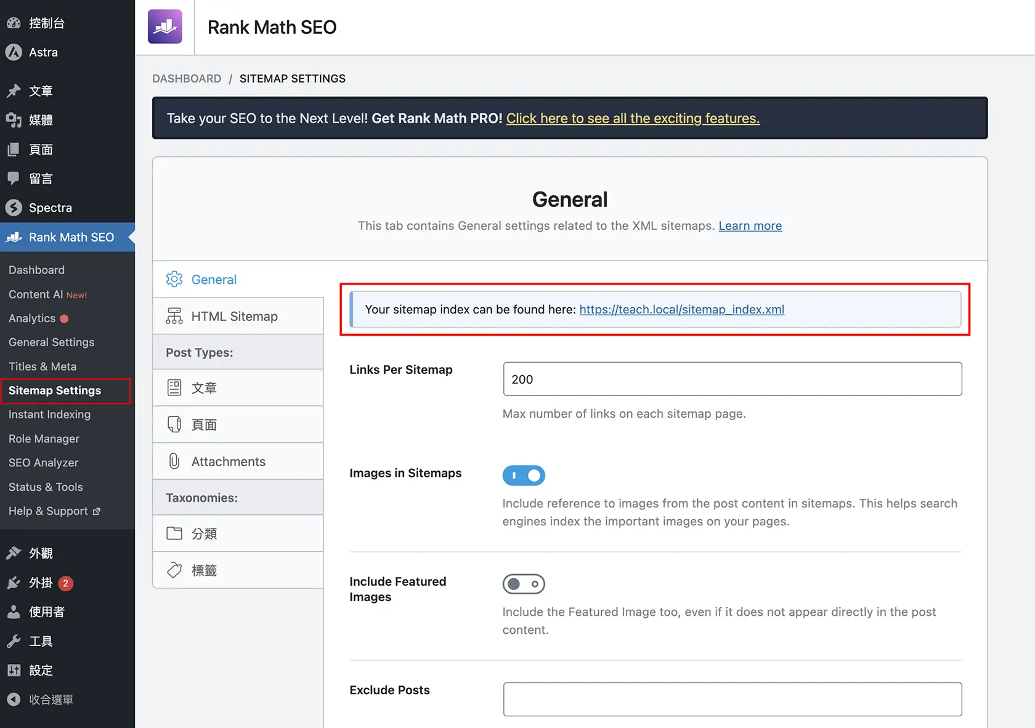Screen dimensions: 1035x728
Task: Open SEO Analyzer submenu item
Action: (x=43, y=463)
